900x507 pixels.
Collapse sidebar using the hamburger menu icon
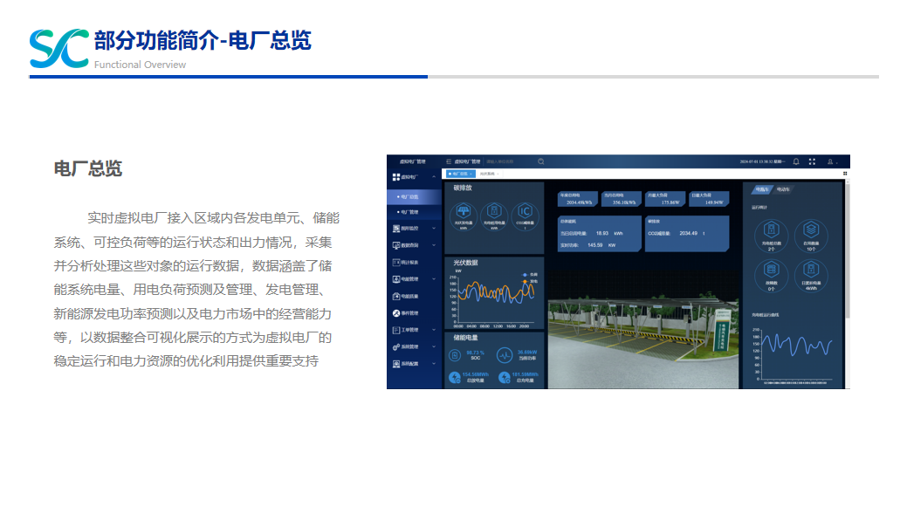(x=449, y=161)
